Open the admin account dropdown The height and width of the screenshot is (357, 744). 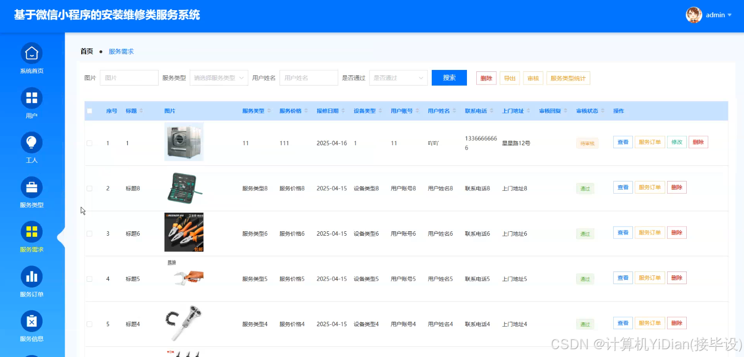tap(715, 15)
